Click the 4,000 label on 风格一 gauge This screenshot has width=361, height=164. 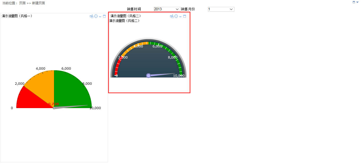point(41,69)
